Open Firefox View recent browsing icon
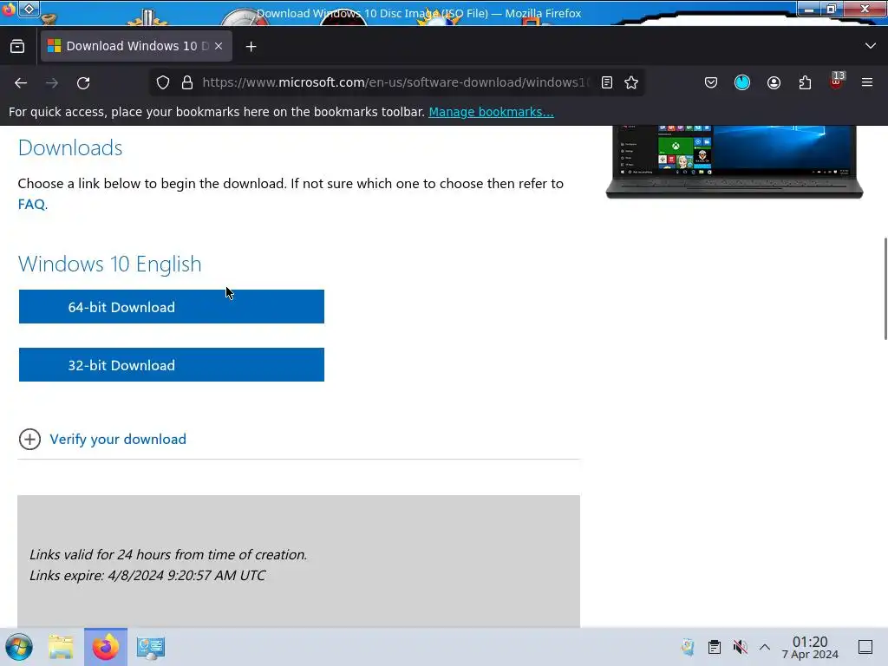The image size is (888, 666). click(17, 47)
